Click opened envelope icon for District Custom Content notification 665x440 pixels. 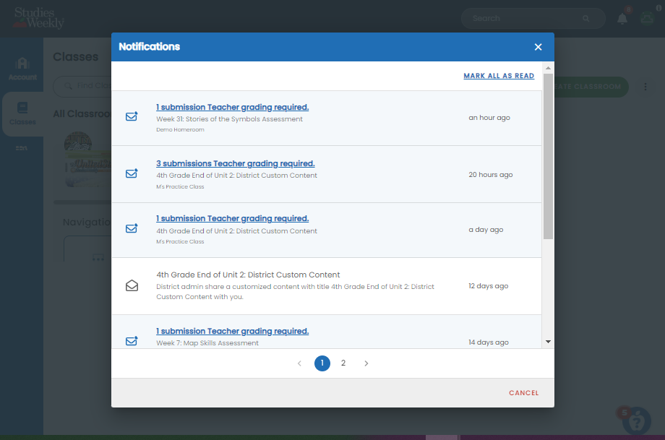(132, 285)
